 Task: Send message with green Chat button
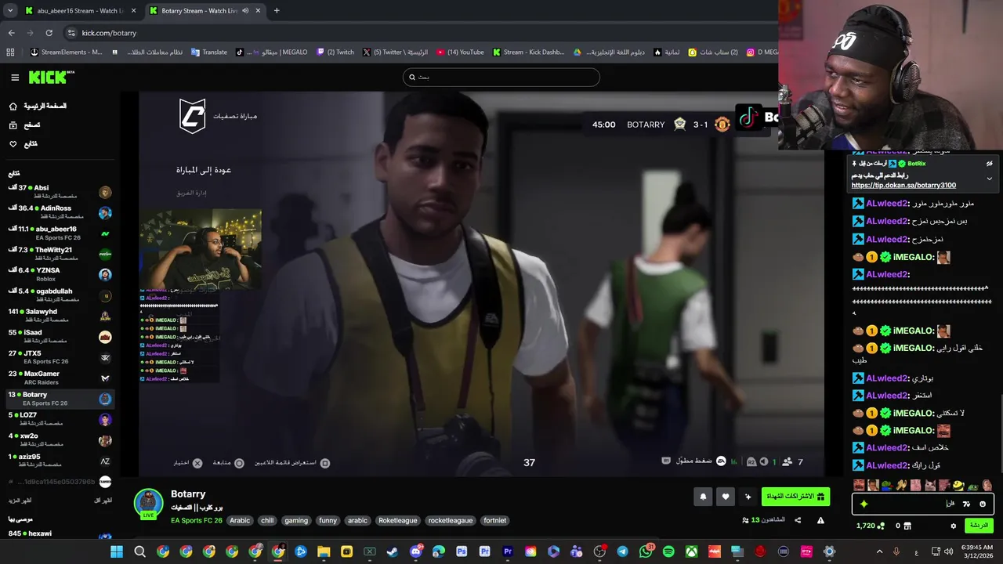(x=979, y=526)
